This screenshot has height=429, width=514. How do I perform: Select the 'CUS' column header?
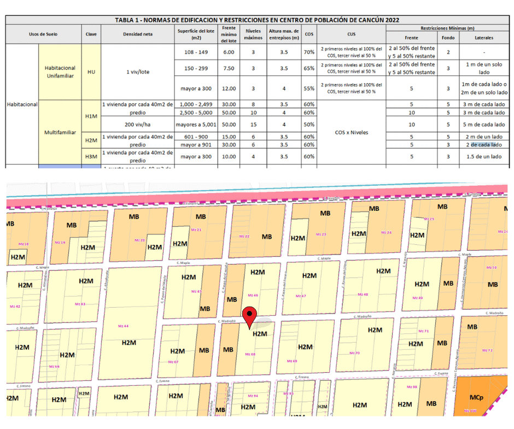tap(352, 34)
